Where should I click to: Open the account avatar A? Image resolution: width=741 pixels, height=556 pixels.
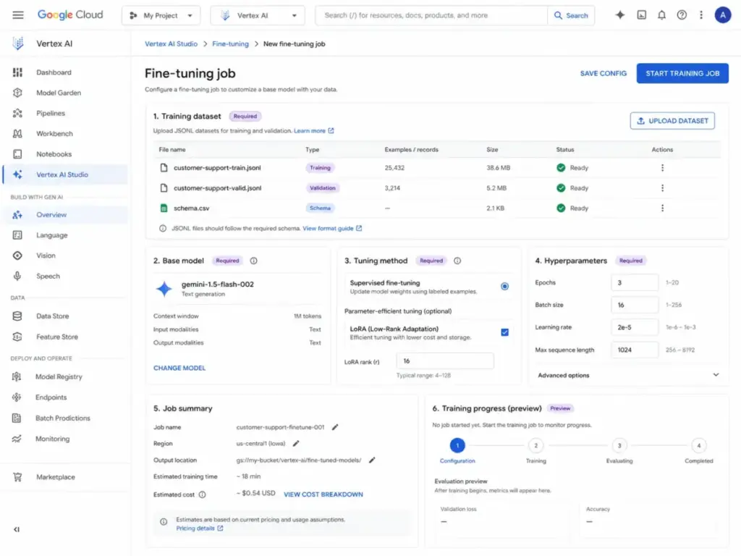[723, 15]
